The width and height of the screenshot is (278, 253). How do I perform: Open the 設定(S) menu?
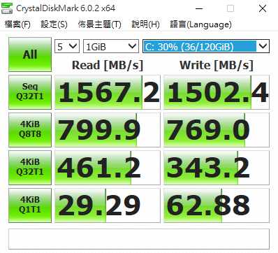point(54,24)
